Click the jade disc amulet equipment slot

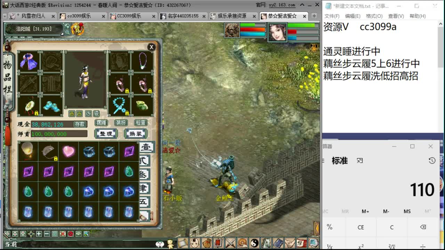[29, 106]
